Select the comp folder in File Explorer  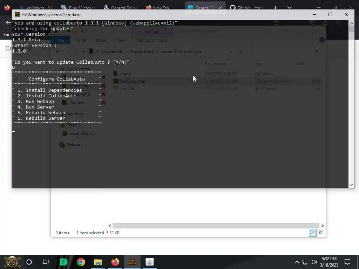coord(126,74)
